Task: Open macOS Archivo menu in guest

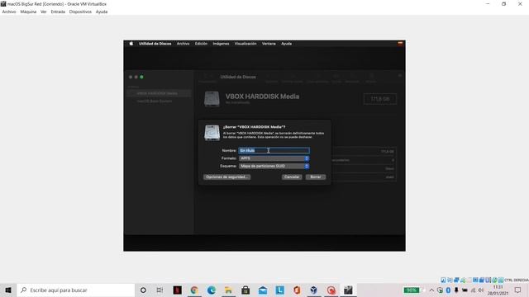Action: pos(183,44)
